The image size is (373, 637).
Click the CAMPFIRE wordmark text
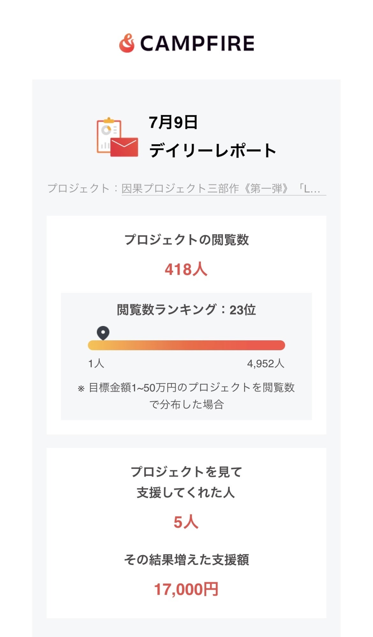[x=197, y=43]
